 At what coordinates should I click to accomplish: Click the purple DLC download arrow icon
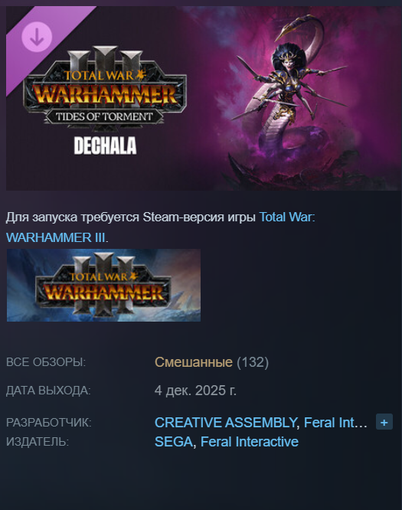pyautogui.click(x=37, y=37)
